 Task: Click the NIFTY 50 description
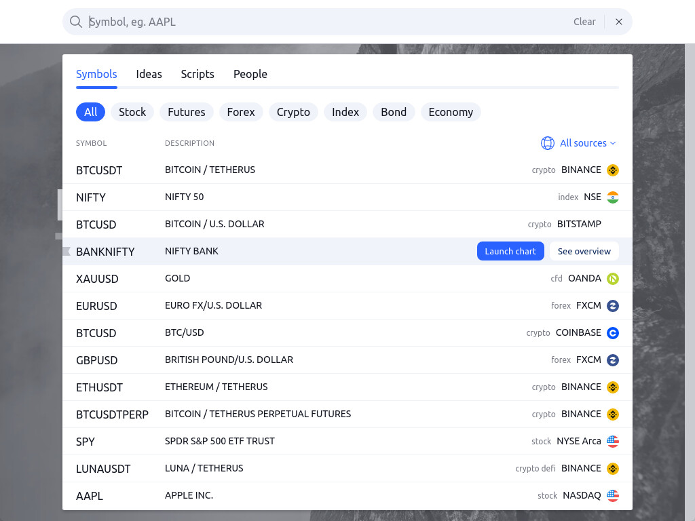coord(185,197)
